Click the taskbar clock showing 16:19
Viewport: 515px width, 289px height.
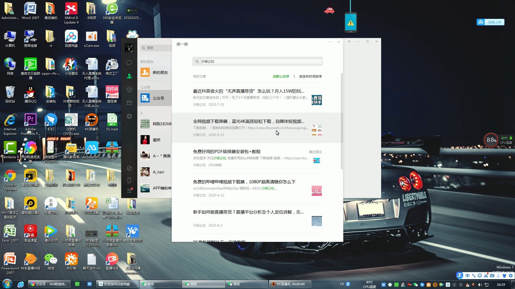tap(501, 285)
